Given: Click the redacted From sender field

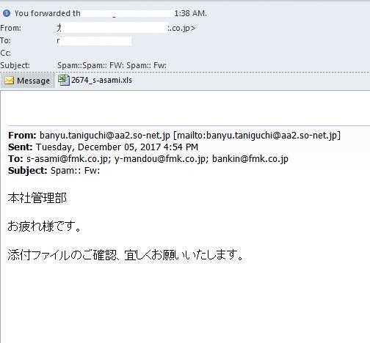Looking at the screenshot, I should coord(126,28).
